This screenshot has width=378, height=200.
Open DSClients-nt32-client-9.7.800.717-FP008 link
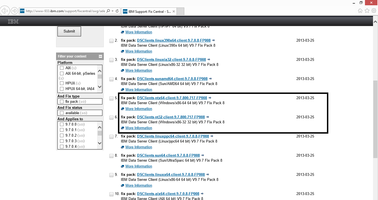pyautogui.click(x=171, y=117)
